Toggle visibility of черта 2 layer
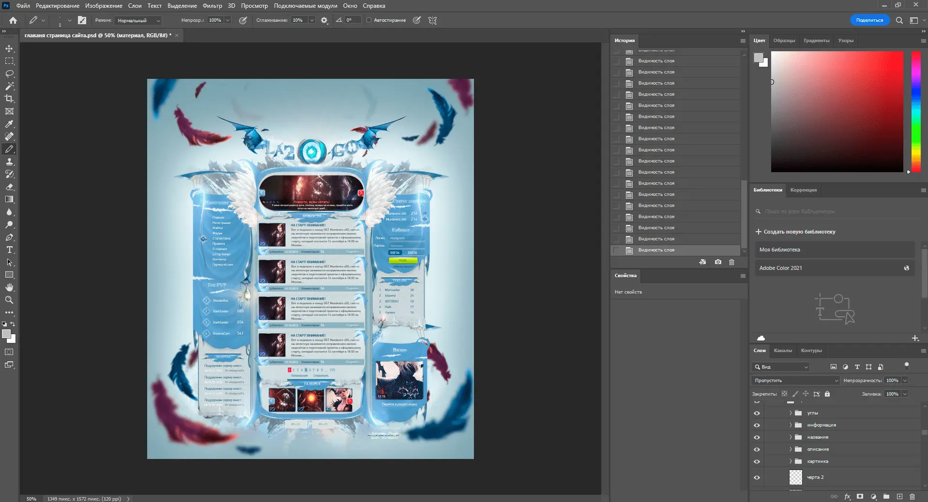This screenshot has height=502, width=928. coord(757,478)
